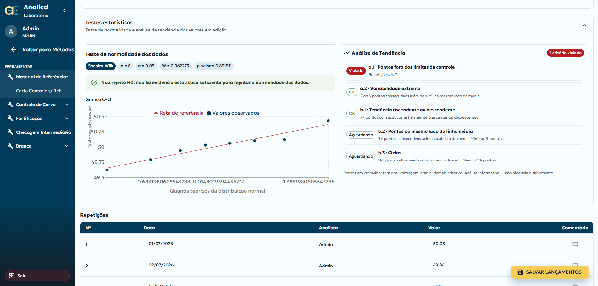Viewport: 598px width, 286px height.
Task: Click the Violado status badge
Action: point(356,71)
